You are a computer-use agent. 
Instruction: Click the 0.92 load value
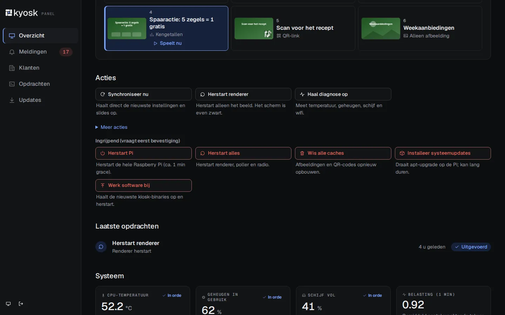coord(413,305)
